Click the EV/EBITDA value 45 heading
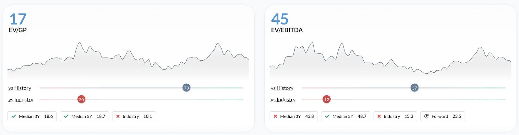Viewport: 519px width, 135px height. click(280, 19)
